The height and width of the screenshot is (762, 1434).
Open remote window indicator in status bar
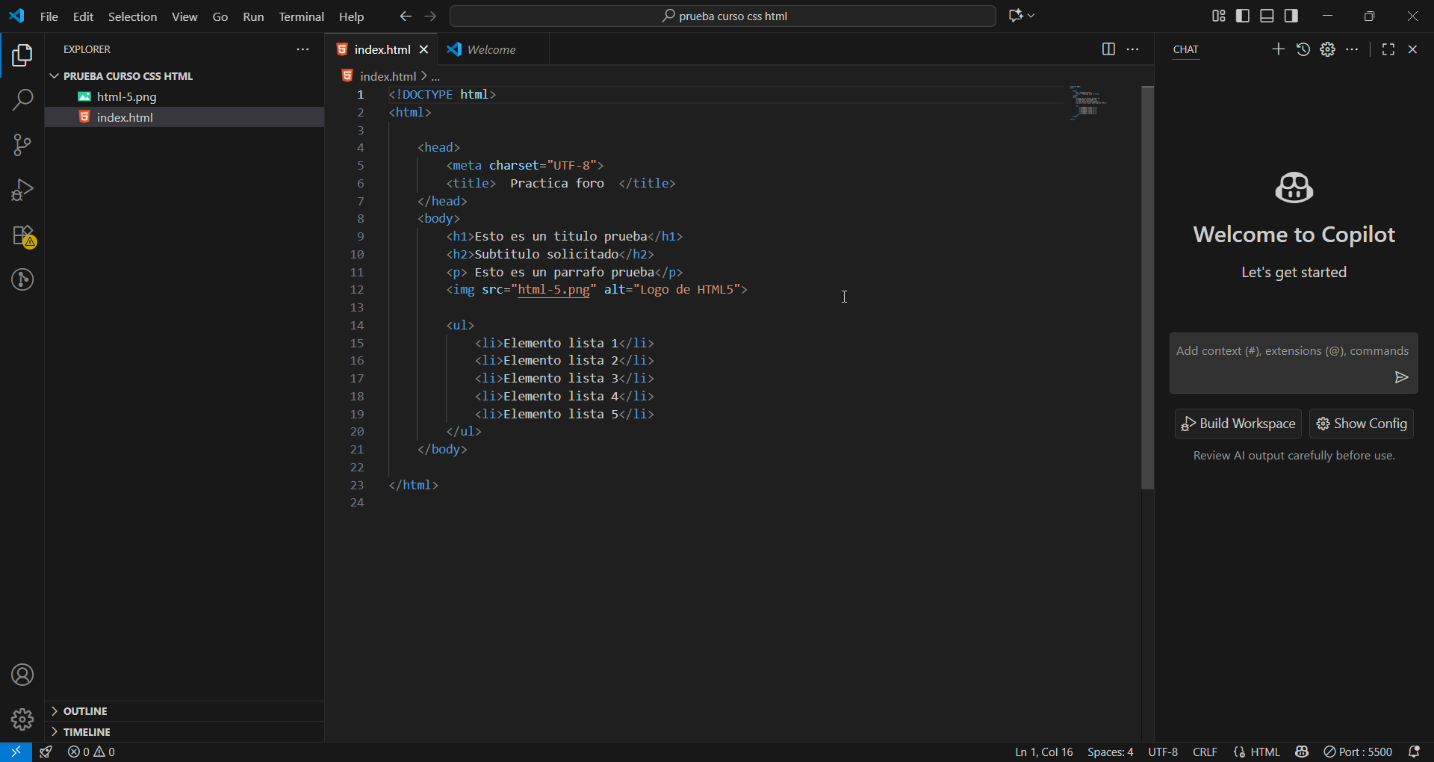pyautogui.click(x=16, y=752)
